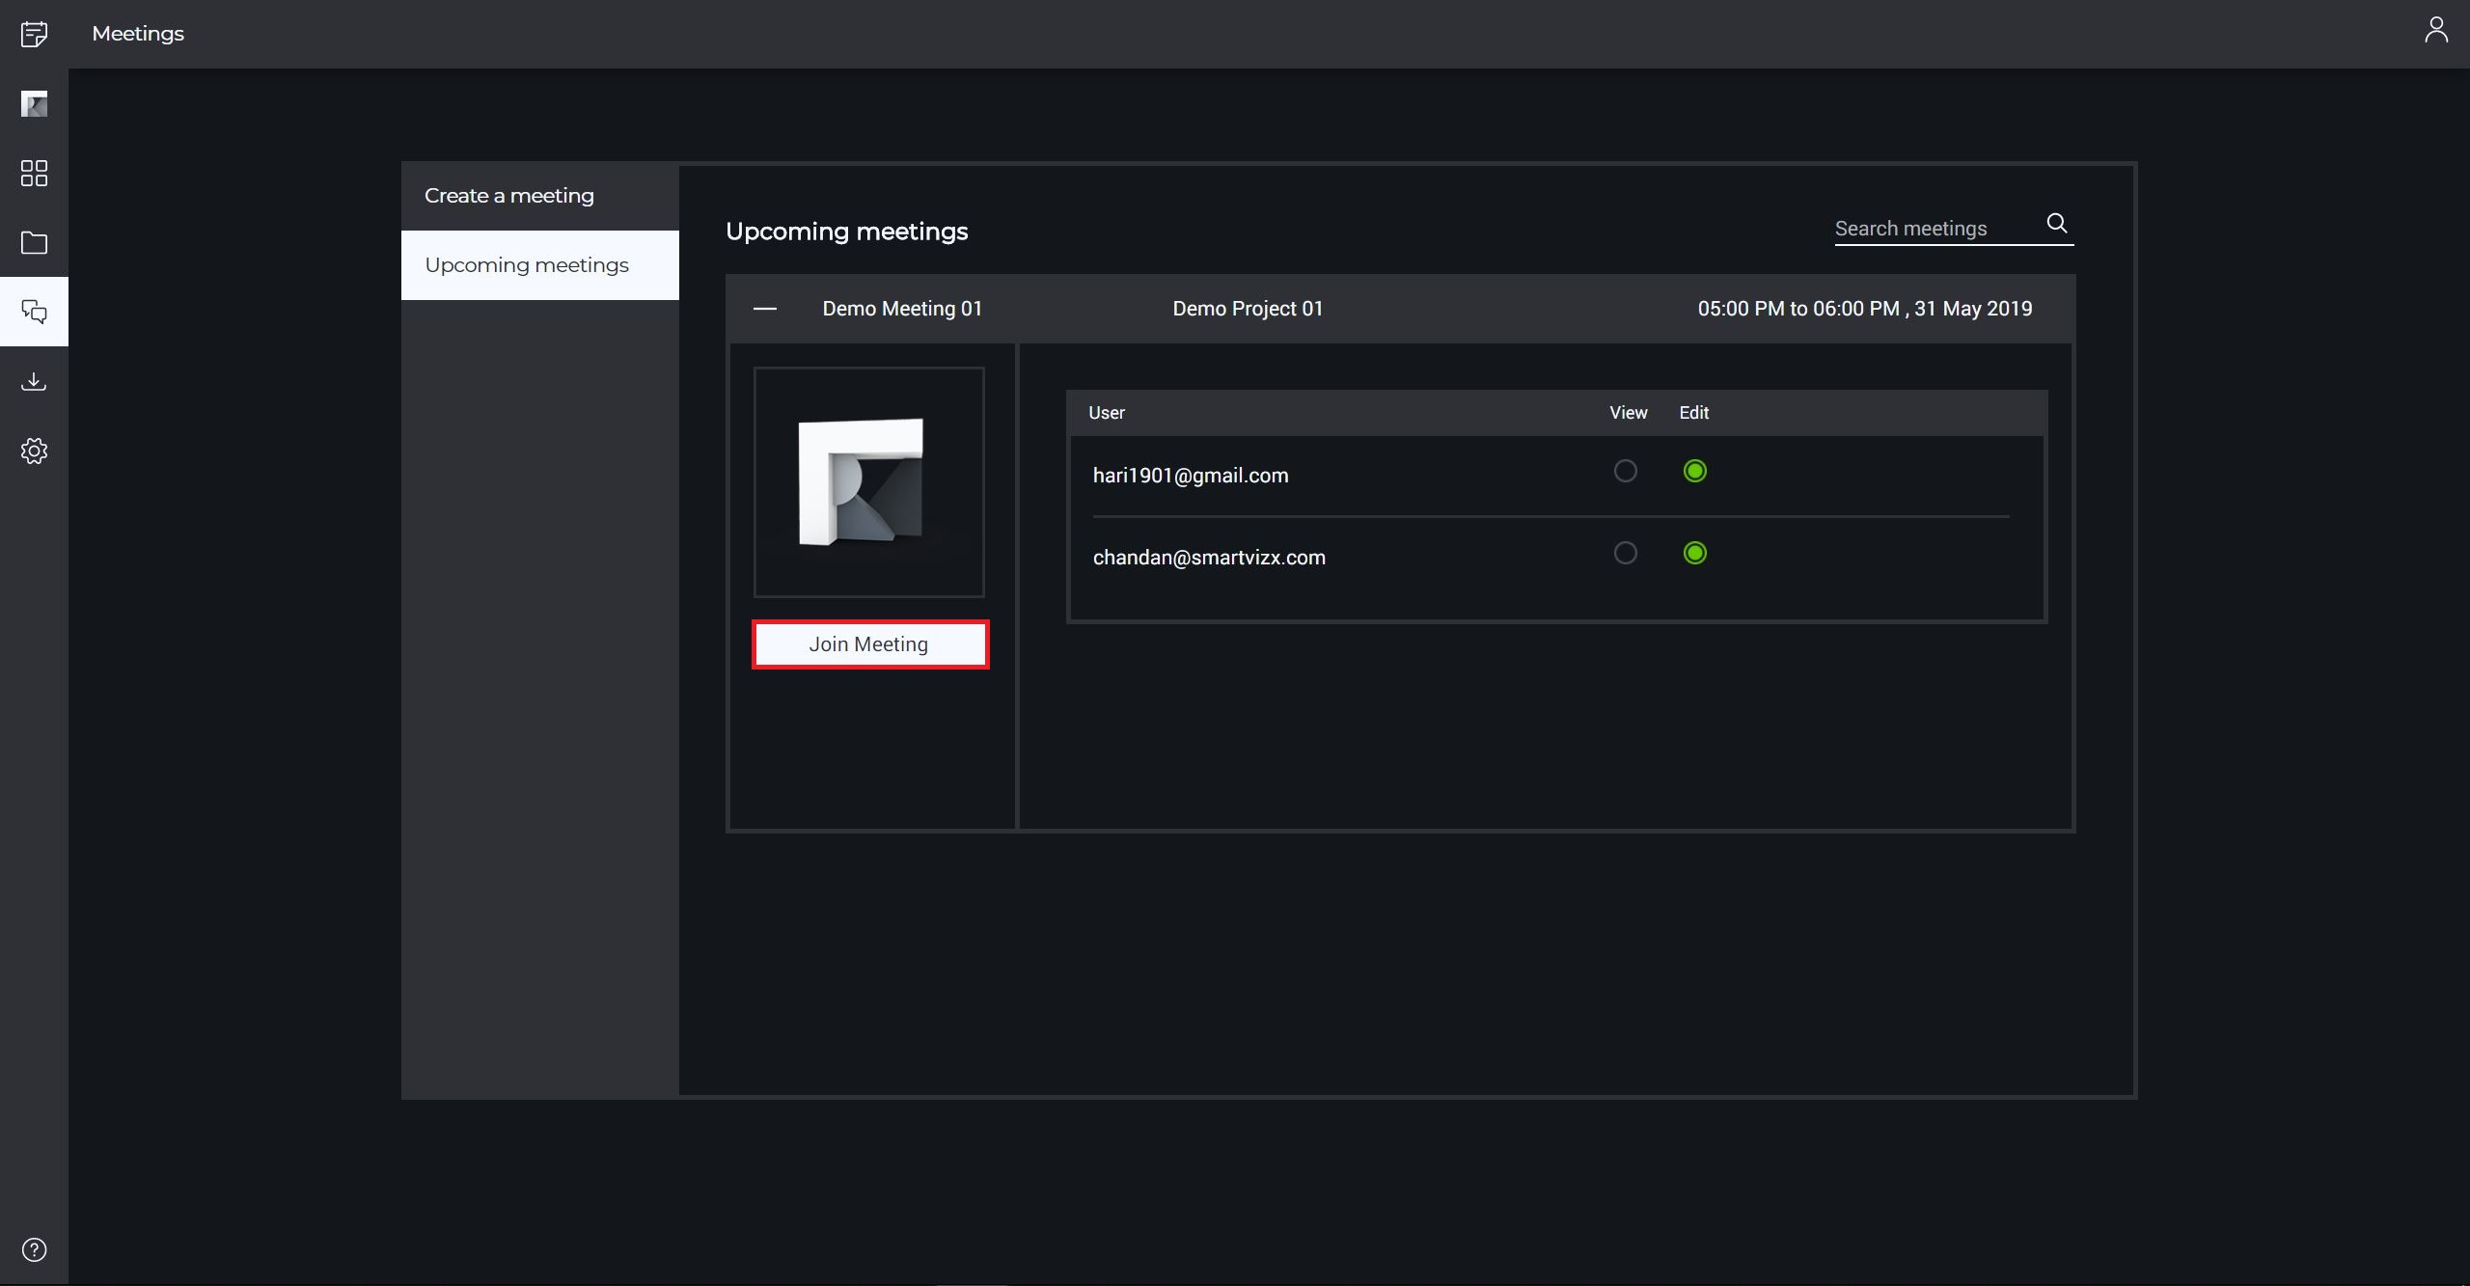Screen dimensions: 2470x1286
Task: Click the notes icon at top of sidebar
Action: tap(34, 35)
